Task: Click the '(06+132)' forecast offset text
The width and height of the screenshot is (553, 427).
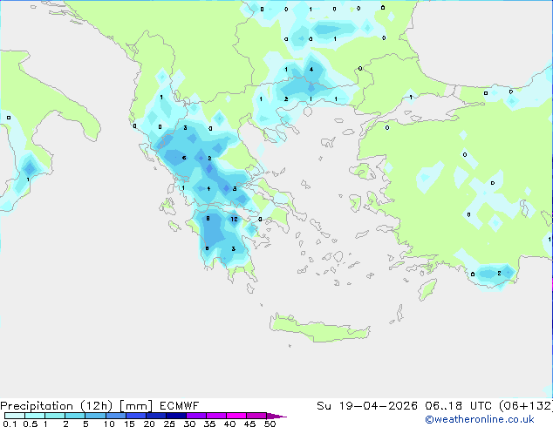Action: pos(526,406)
